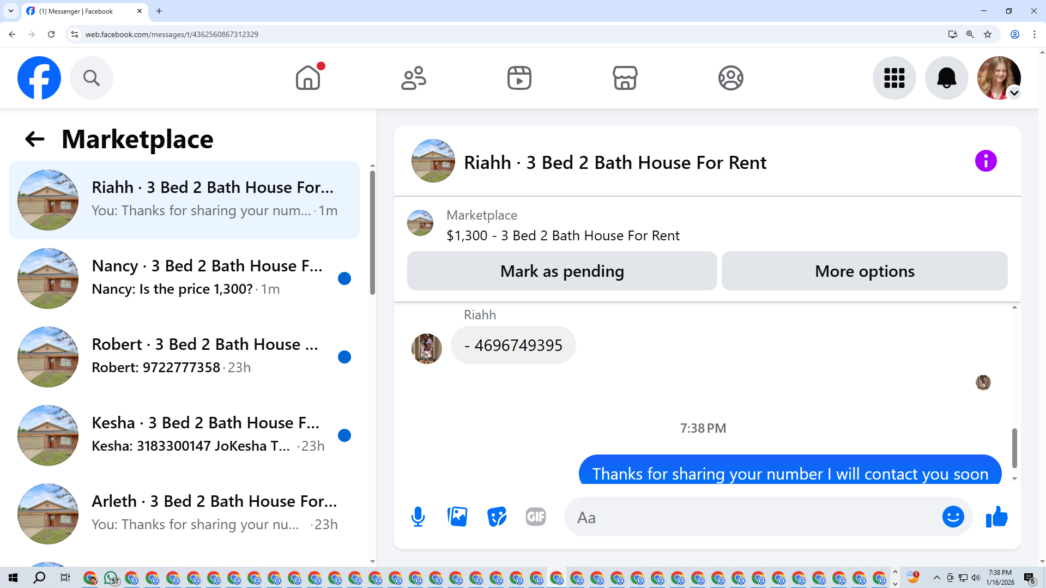Open conversation information purple icon

[x=986, y=161]
